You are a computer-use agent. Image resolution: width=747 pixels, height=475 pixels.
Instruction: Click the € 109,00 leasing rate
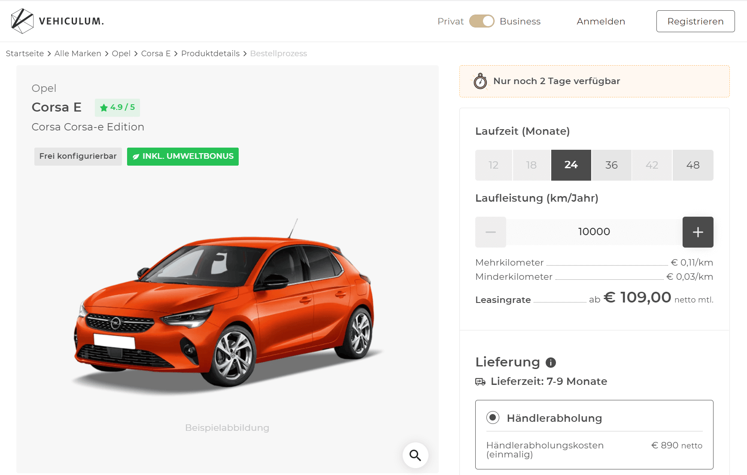tap(637, 297)
